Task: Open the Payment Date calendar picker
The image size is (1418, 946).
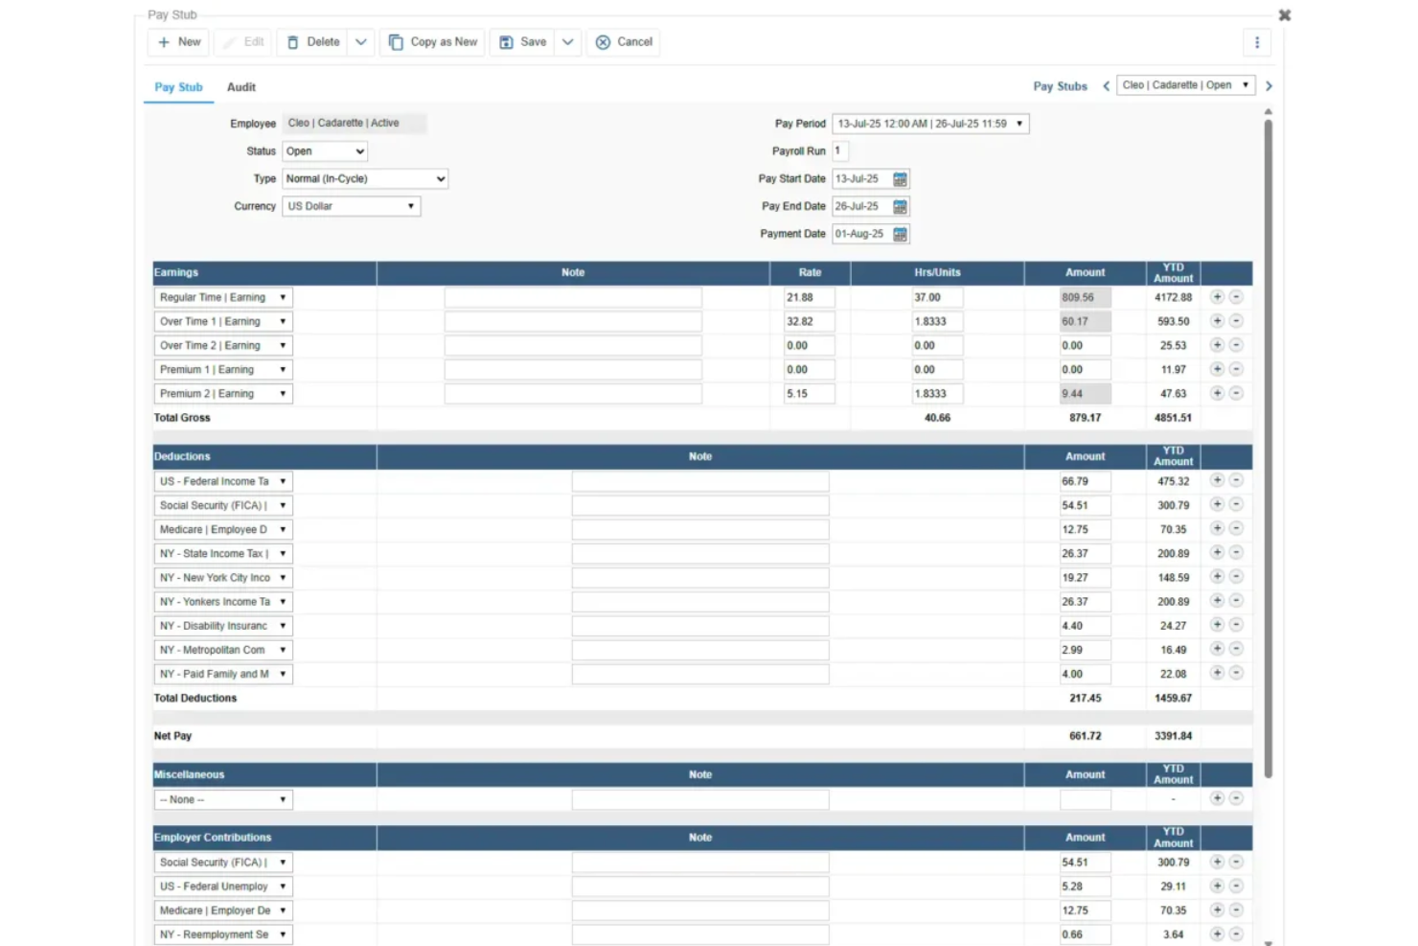Action: click(897, 234)
